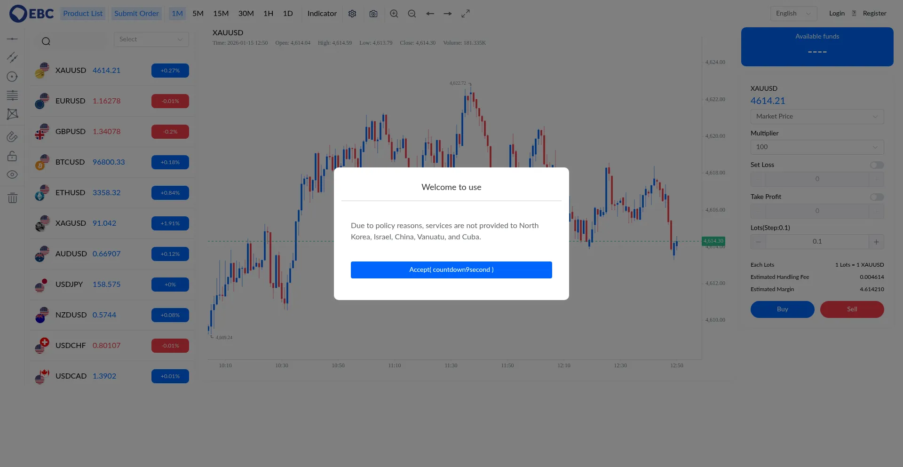Screen dimensions: 903x467
Task: Click the chart settings gear icon
Action: pos(352,14)
